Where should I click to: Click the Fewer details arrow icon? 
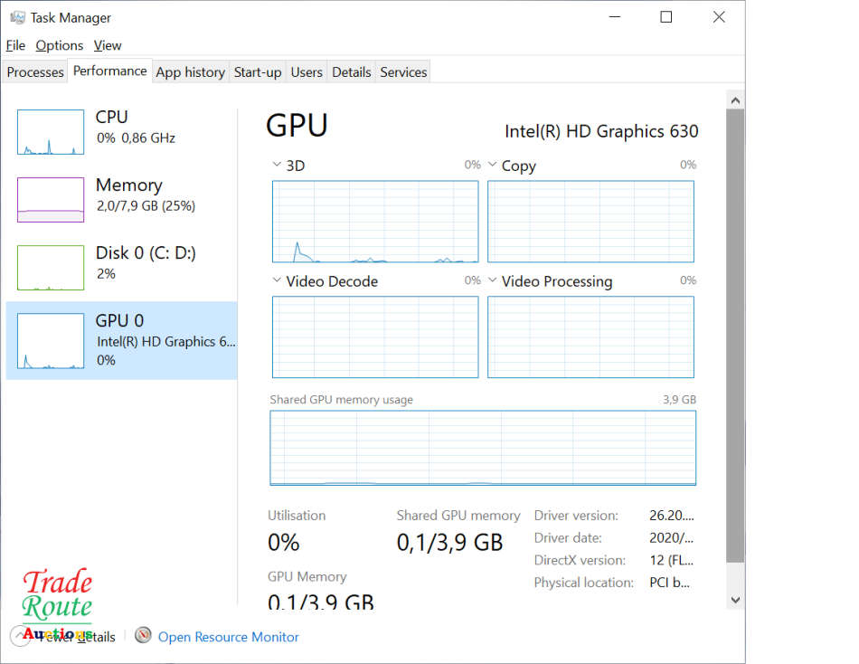[x=20, y=636]
